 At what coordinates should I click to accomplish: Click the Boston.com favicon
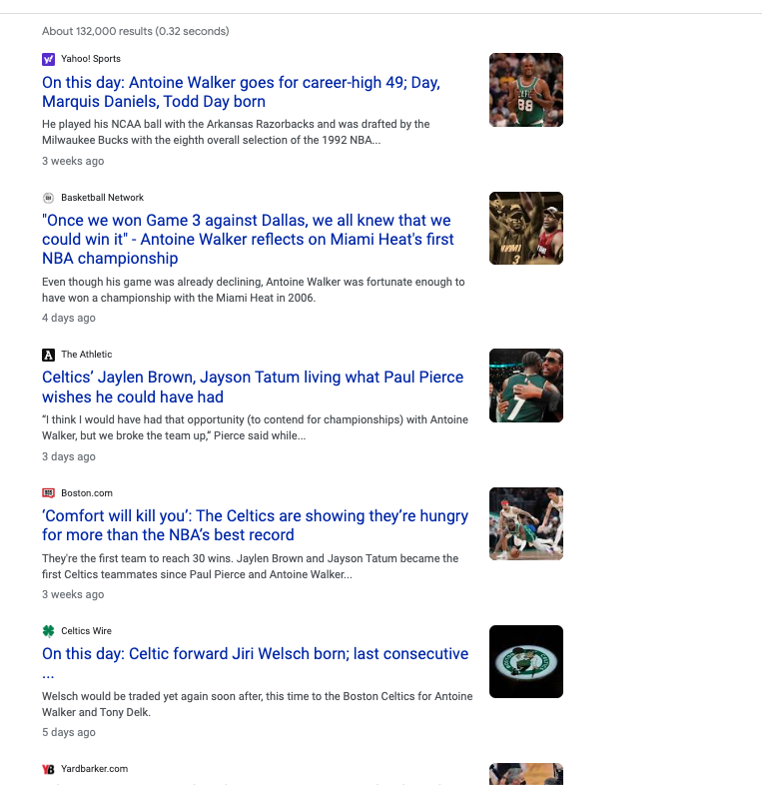48,493
